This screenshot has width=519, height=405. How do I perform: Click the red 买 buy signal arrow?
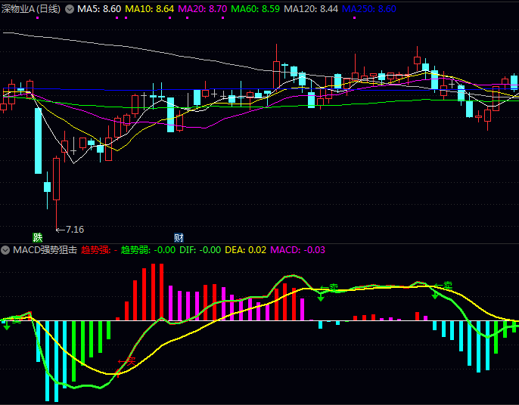pos(126,361)
